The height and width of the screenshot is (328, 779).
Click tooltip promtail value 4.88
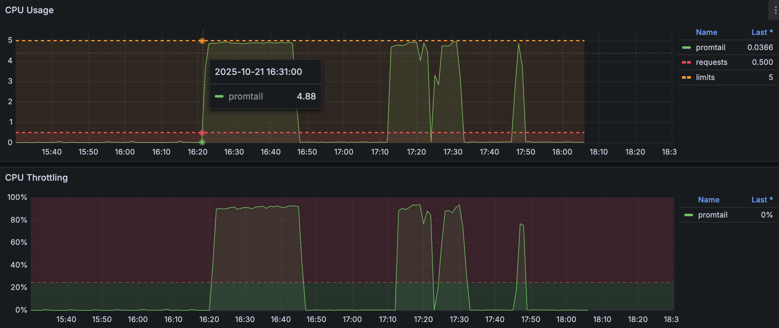tap(306, 96)
